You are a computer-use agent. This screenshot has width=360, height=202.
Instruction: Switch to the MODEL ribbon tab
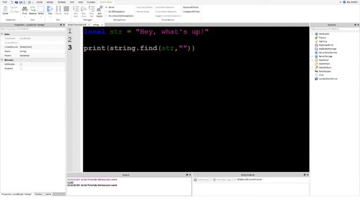[50, 2]
